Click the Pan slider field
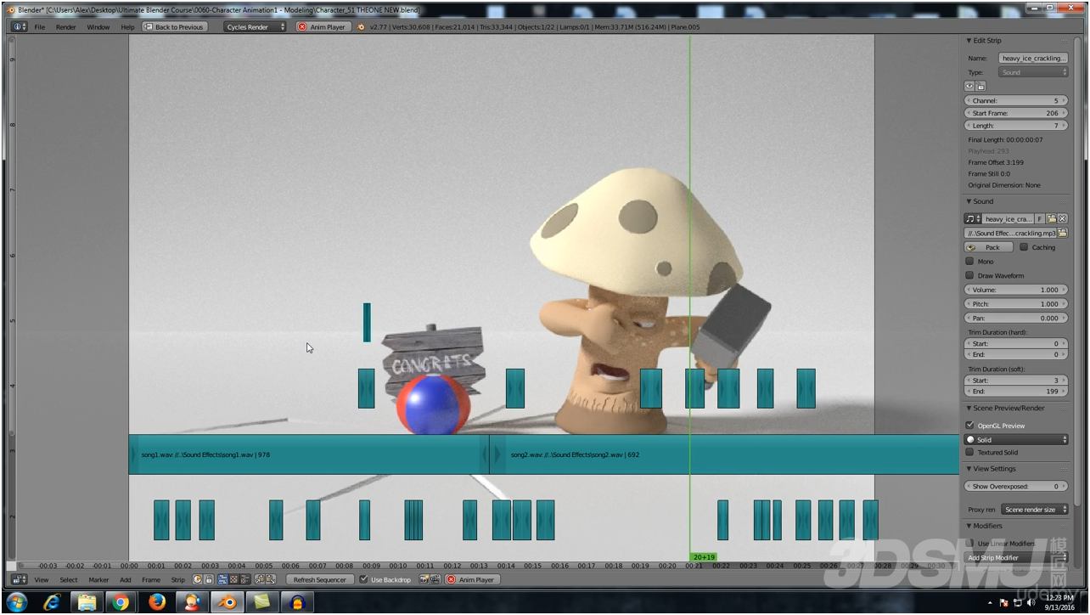 [1016, 318]
